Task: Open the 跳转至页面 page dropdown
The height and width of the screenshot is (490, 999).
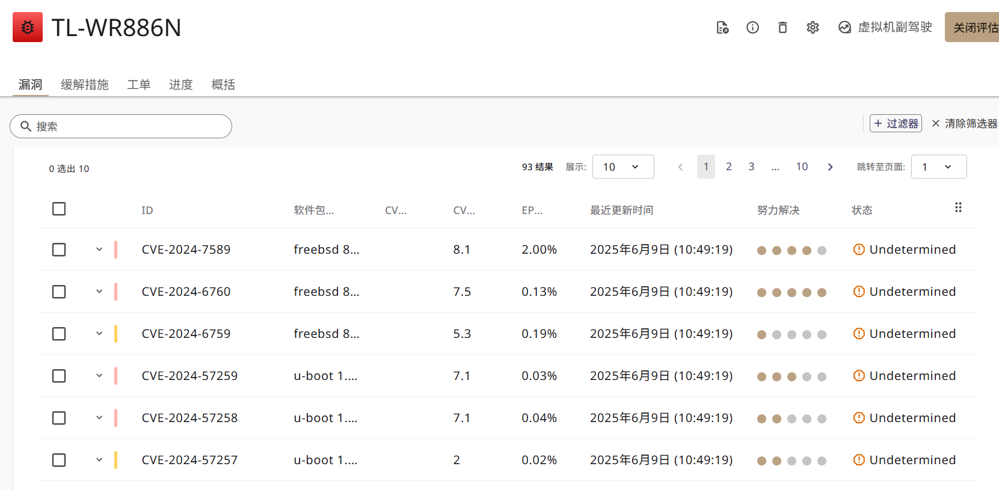Action: point(939,167)
